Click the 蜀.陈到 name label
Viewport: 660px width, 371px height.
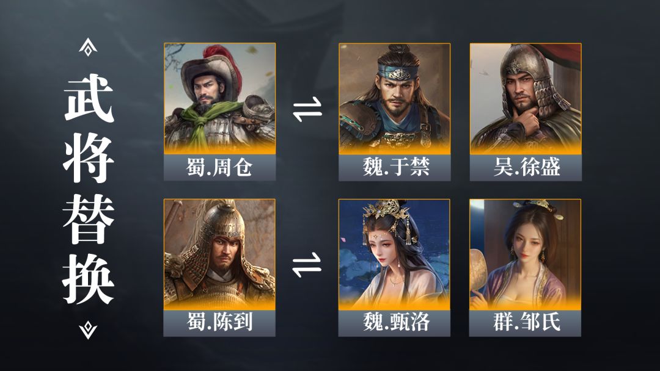coord(219,323)
